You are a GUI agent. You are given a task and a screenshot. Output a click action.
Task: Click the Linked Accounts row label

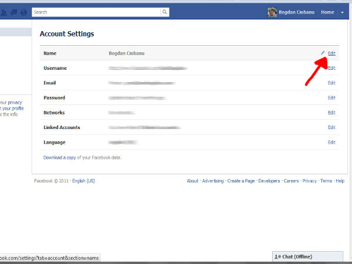pos(62,127)
